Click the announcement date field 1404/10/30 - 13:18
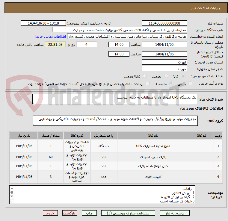 pyautogui.click(x=43, y=23)
